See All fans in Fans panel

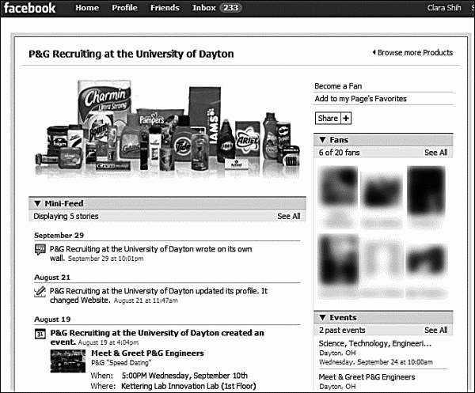click(x=435, y=153)
